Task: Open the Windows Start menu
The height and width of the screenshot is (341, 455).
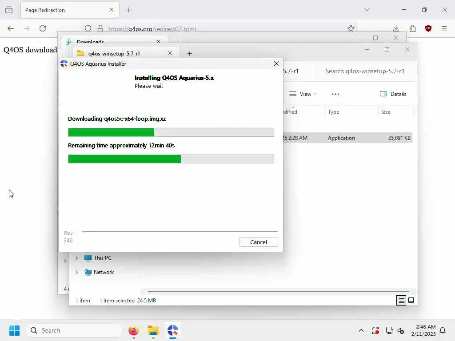Action: point(14,330)
